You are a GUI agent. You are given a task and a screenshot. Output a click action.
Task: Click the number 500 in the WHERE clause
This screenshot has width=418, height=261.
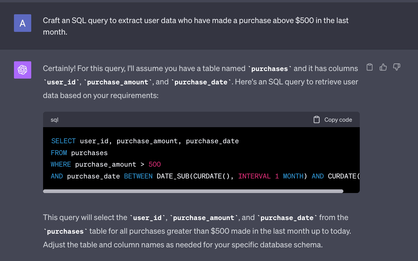click(155, 164)
